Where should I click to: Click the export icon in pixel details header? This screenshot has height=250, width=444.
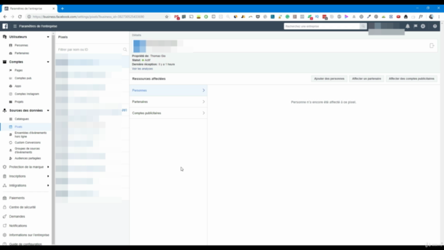coord(432,46)
